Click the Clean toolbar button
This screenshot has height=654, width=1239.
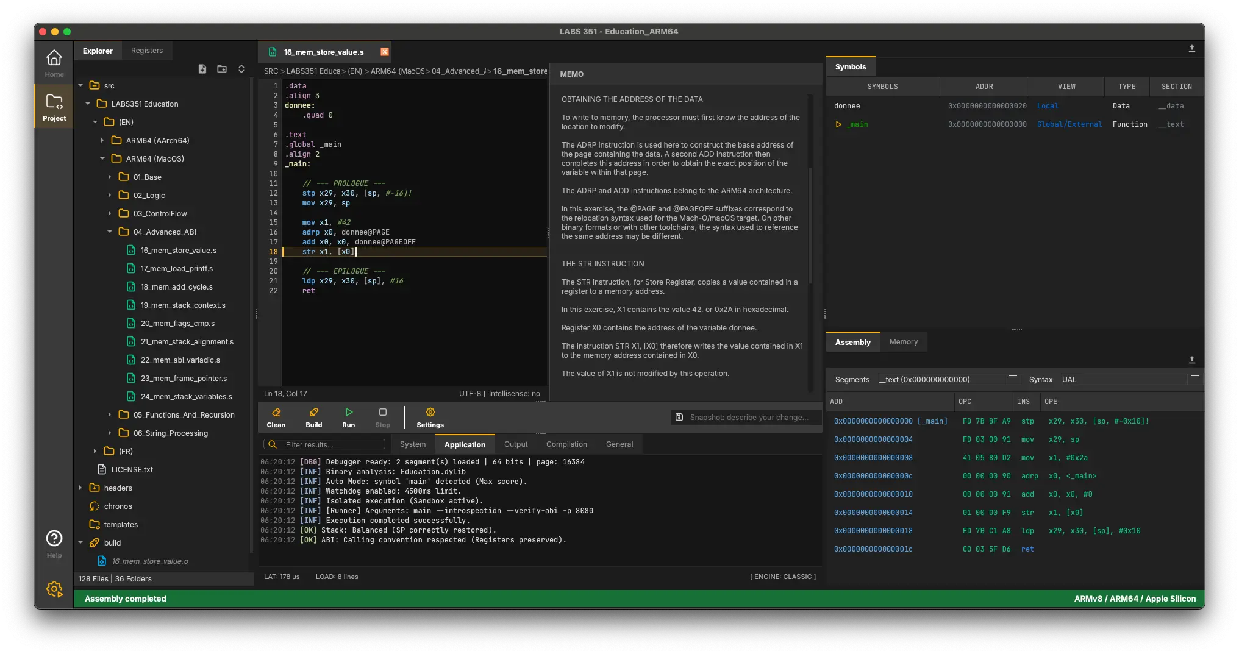pos(276,418)
